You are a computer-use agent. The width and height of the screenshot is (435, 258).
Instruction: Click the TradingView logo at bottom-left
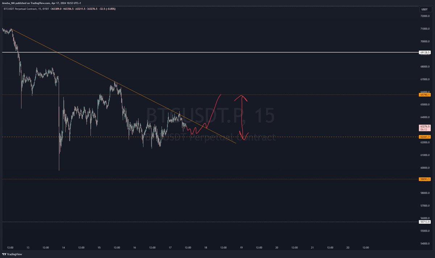pyautogui.click(x=12, y=254)
